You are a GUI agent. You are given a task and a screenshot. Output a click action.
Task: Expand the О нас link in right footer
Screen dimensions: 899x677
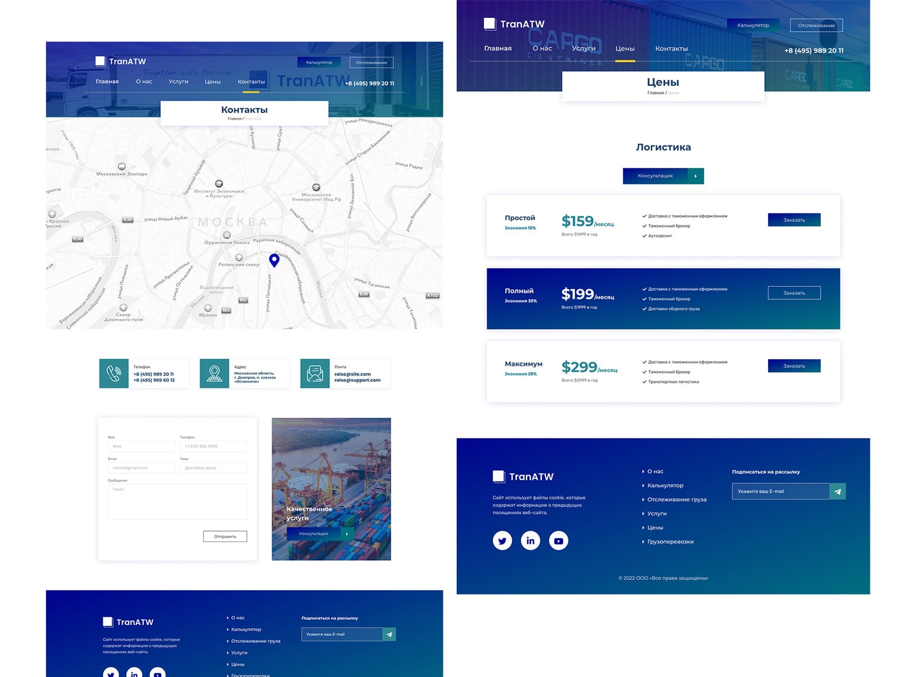655,472
